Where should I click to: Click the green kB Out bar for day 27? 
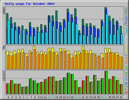(107, 82)
